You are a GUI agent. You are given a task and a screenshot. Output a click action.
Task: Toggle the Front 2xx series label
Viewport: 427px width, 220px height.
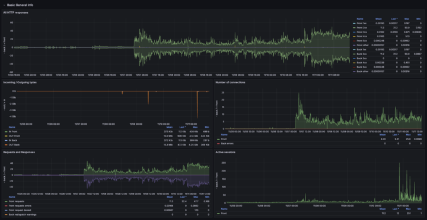[x=362, y=28]
